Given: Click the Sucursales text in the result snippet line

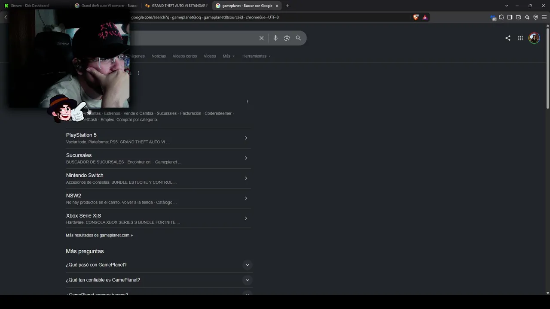Looking at the screenshot, I should tap(167, 113).
